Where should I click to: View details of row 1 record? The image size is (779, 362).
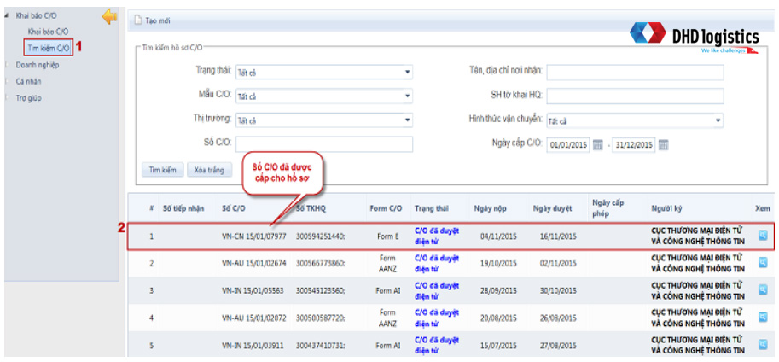tap(763, 235)
